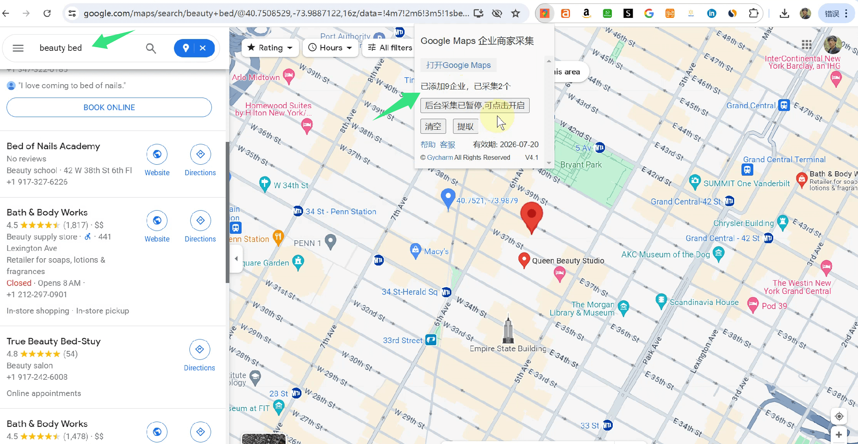
Task: Open the 帮助 help link
Action: (428, 145)
